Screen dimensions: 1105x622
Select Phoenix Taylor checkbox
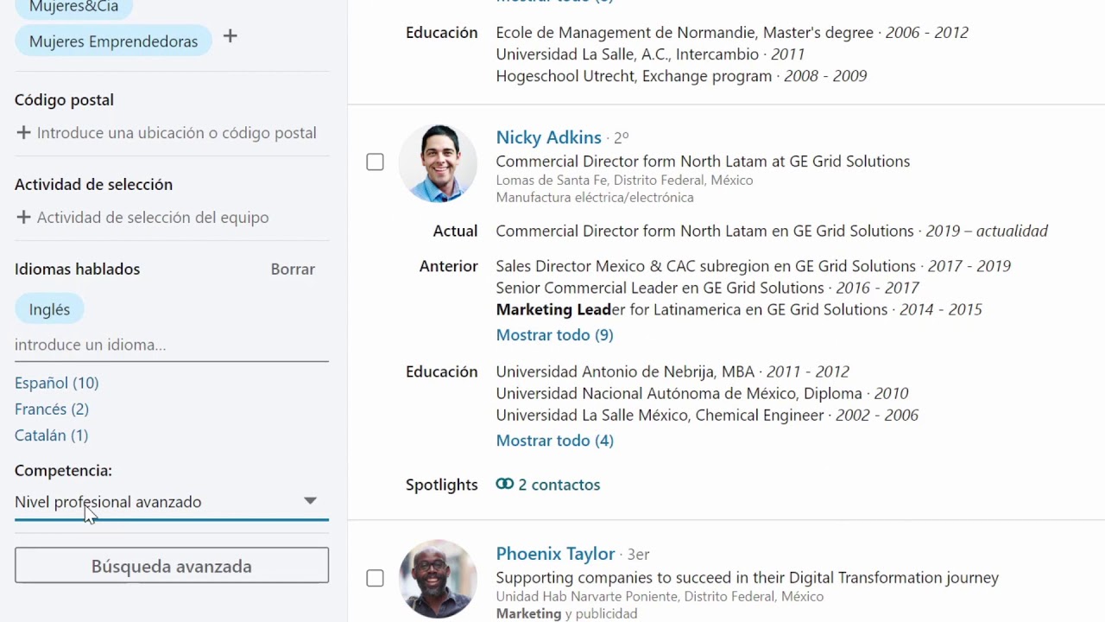click(x=375, y=578)
